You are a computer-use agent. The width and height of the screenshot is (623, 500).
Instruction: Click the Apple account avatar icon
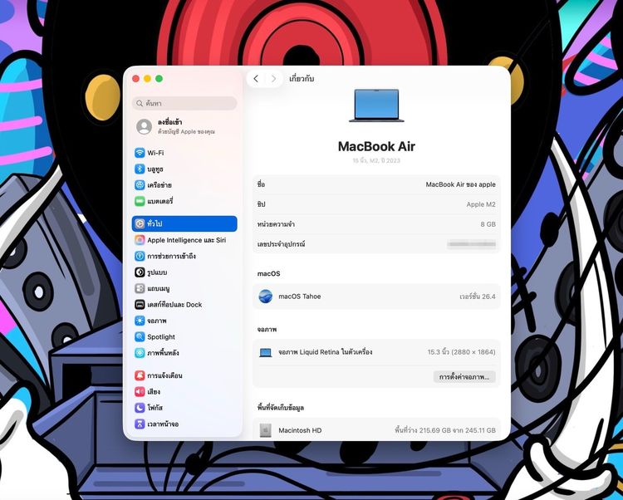click(144, 127)
